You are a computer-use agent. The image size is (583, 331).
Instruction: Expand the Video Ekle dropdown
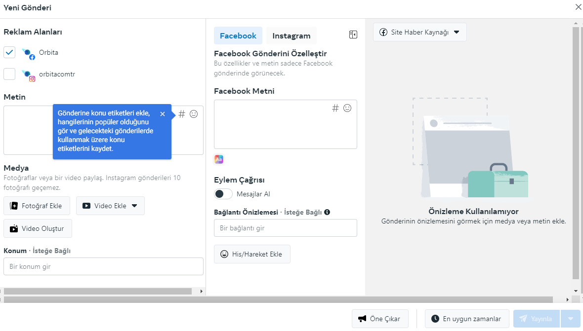(134, 206)
